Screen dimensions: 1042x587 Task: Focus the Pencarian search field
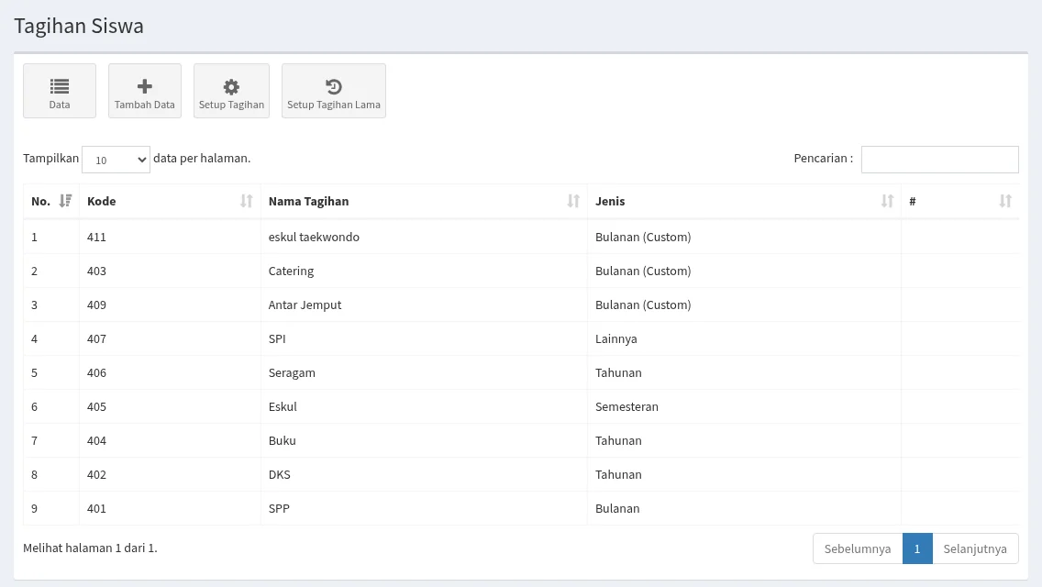pos(939,160)
